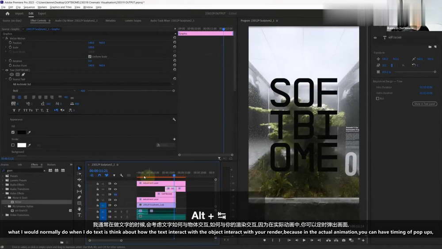This screenshot has height=249, width=442.
Task: Underline the text
Action: 47,110
